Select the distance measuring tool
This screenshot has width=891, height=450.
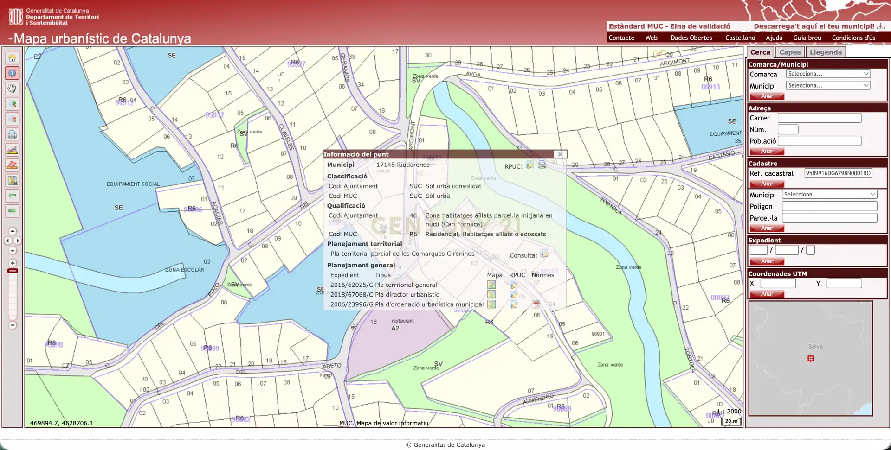(12, 150)
